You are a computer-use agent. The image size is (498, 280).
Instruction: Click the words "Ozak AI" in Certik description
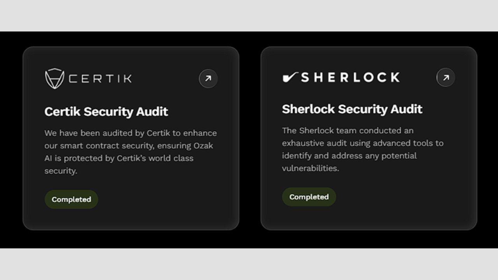coord(203,146)
